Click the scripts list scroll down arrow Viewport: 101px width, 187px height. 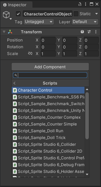(x=87, y=174)
